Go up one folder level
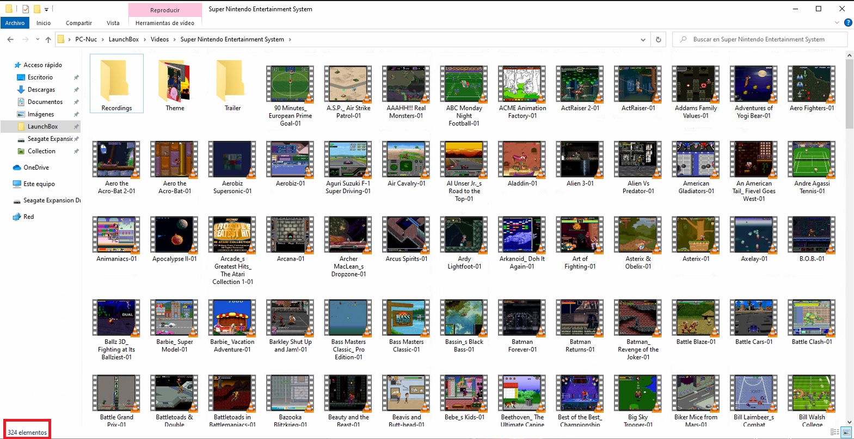854x439 pixels. [48, 39]
